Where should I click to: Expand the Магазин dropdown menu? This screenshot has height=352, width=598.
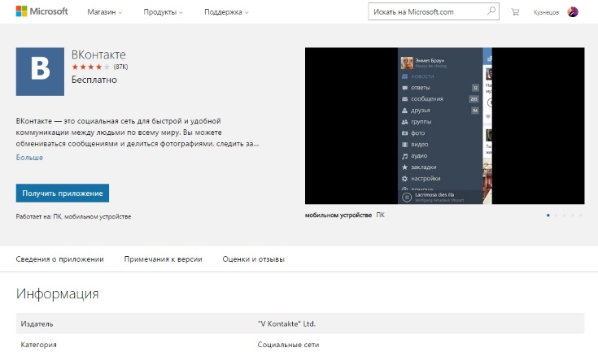(x=104, y=12)
